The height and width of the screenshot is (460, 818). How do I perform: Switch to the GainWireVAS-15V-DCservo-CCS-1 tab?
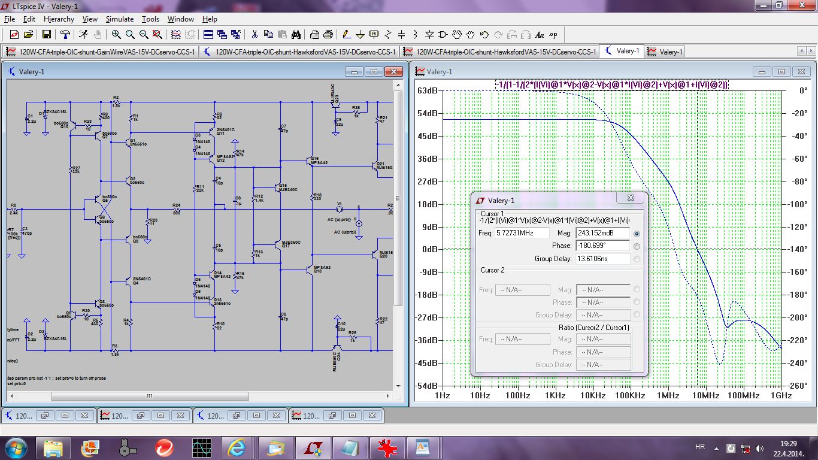(101, 52)
